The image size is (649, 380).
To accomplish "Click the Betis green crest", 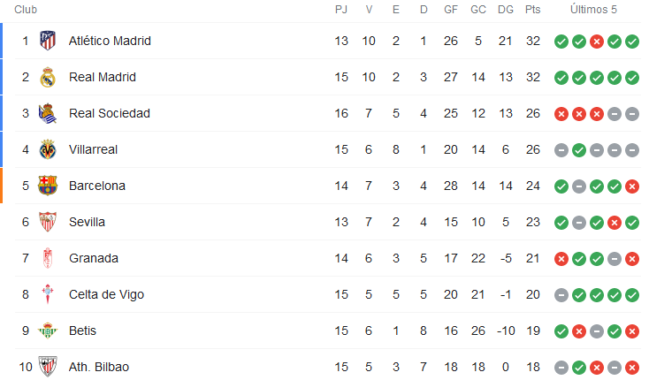I will click(x=48, y=331).
